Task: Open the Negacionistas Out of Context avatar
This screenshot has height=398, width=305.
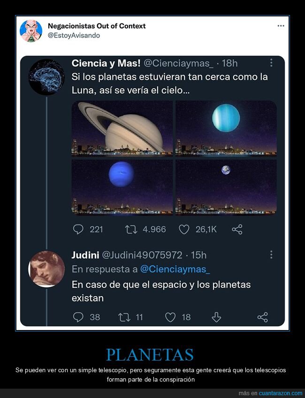Action: pos(31,30)
